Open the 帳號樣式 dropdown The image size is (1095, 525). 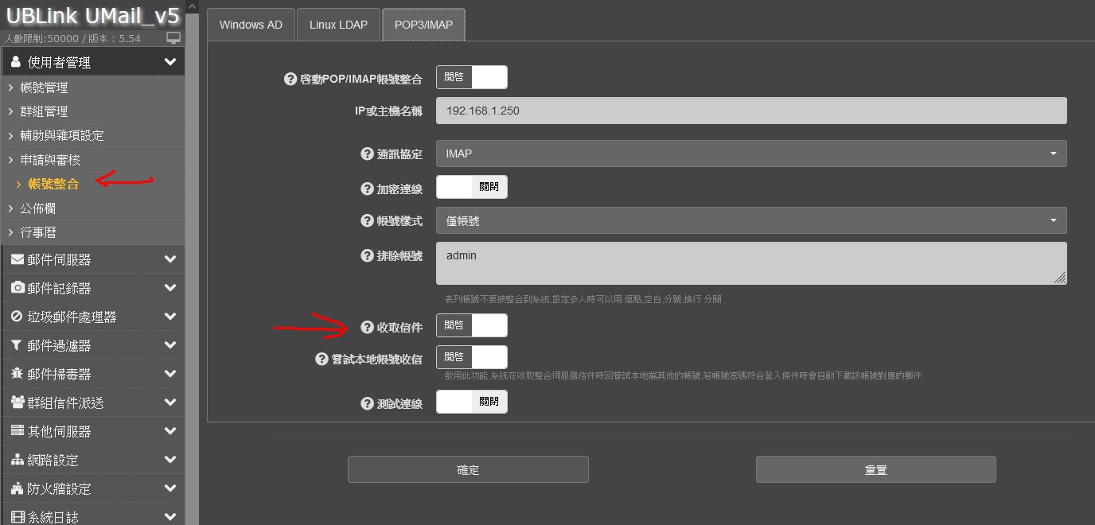750,220
